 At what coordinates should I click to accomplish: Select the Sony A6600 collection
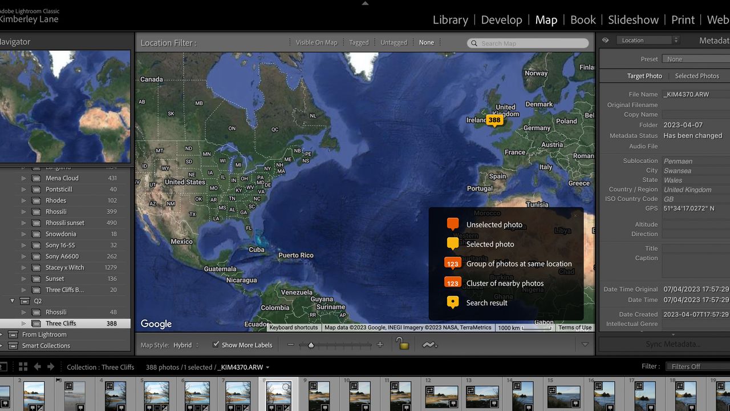point(66,256)
